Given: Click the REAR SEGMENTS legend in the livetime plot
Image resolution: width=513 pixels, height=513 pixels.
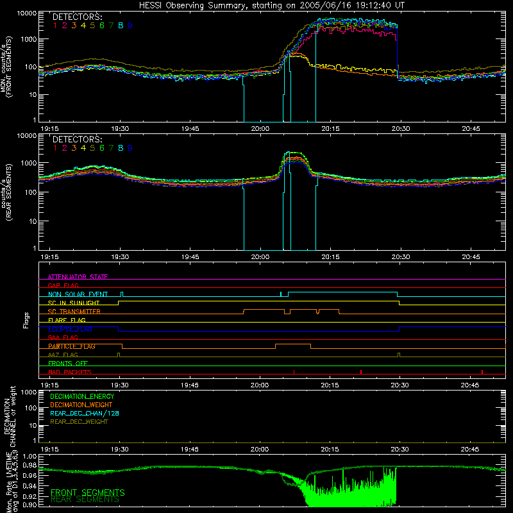Looking at the screenshot, I should pyautogui.click(x=85, y=500).
